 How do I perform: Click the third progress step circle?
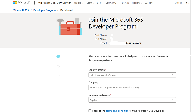tap(58, 76)
